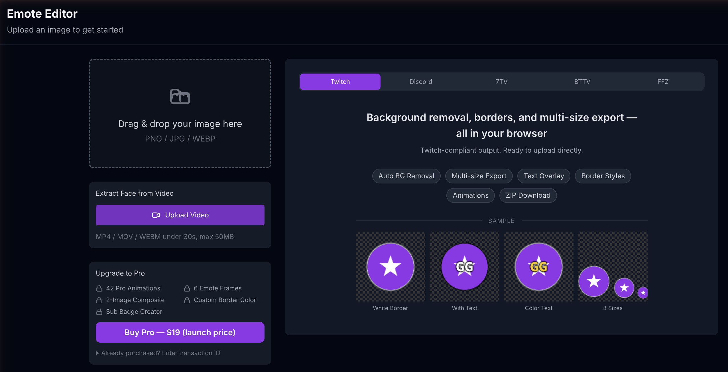Click the folder icon in the drop zone
This screenshot has width=728, height=372.
[180, 96]
